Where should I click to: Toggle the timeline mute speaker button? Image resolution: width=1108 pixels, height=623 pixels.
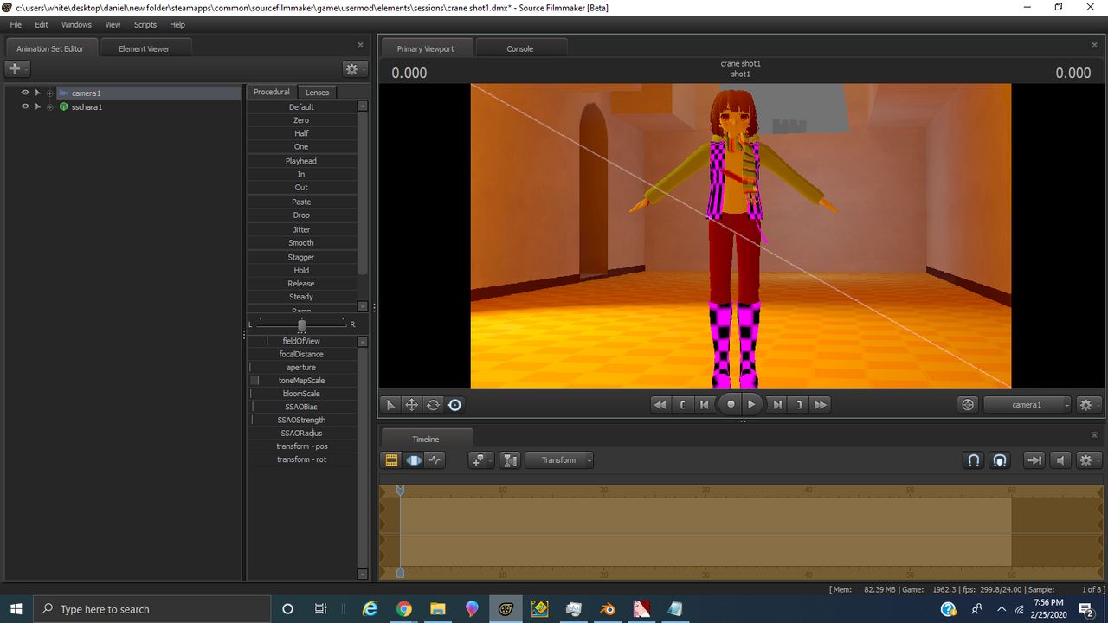pos(1060,460)
